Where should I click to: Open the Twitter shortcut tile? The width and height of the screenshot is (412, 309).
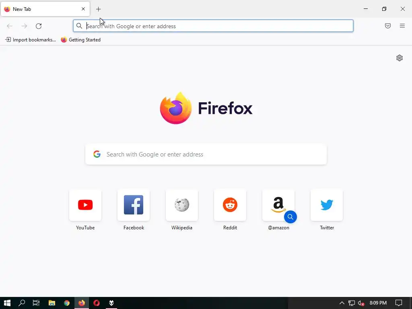click(x=327, y=210)
